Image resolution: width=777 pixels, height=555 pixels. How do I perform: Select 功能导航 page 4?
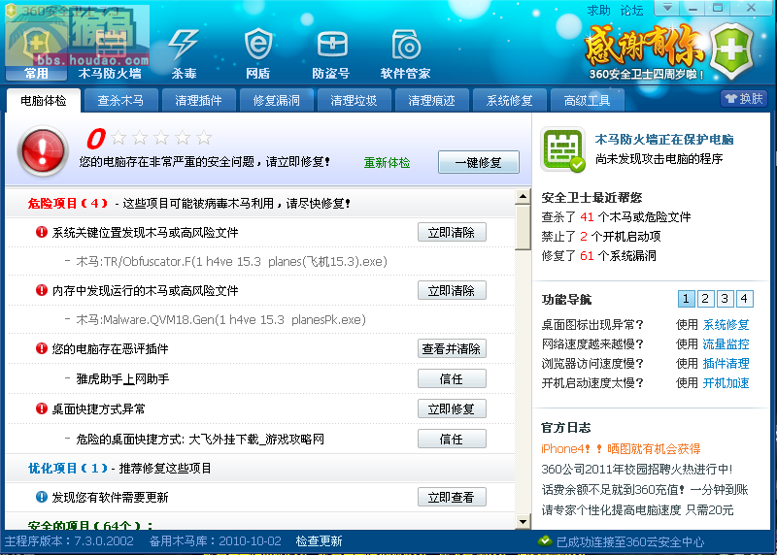tap(744, 299)
